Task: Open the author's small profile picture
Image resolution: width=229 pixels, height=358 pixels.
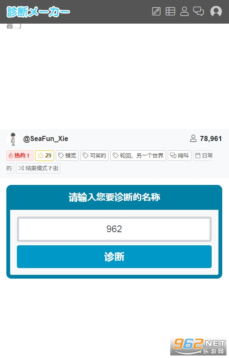Action: [13, 139]
